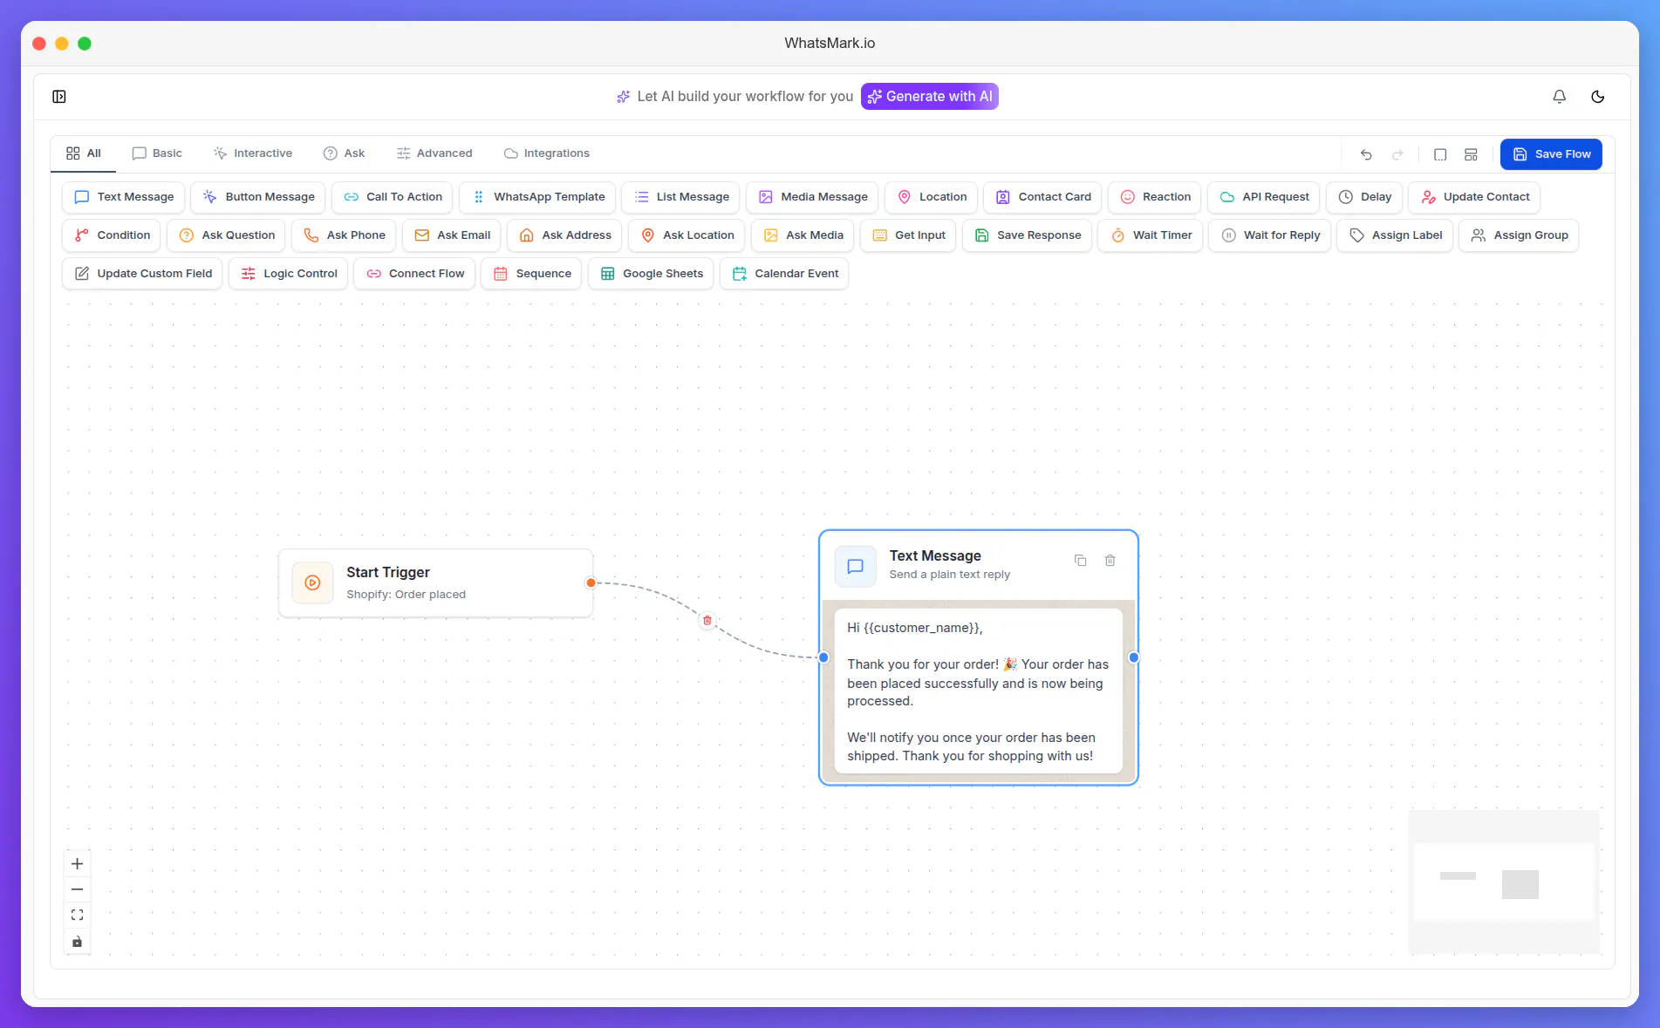Click the single-panel layout icon

(x=1440, y=154)
